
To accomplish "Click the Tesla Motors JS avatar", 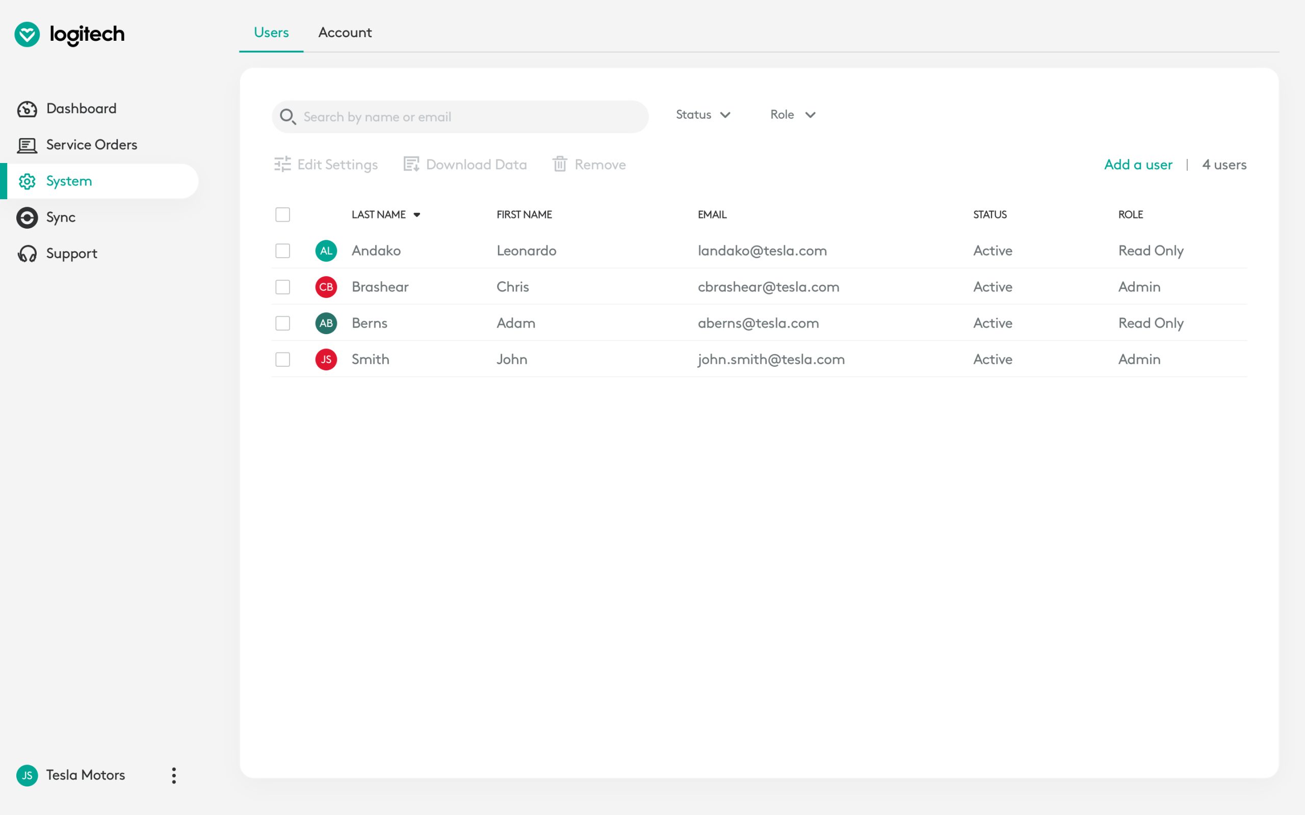I will pyautogui.click(x=27, y=775).
